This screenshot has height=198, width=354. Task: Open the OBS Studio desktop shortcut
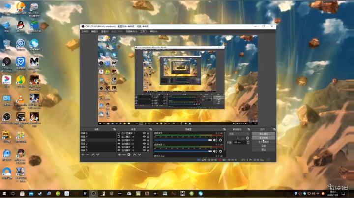[7, 118]
